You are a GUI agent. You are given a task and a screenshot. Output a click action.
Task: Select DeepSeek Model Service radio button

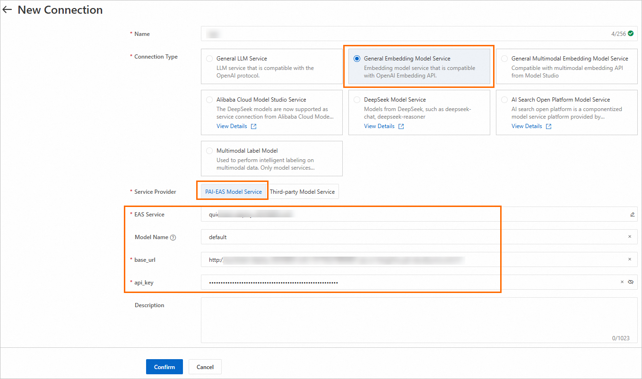[x=357, y=100]
